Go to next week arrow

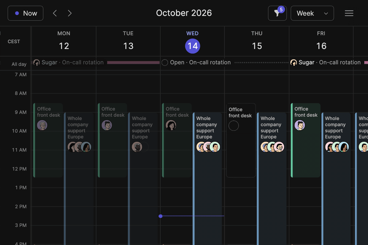70,13
